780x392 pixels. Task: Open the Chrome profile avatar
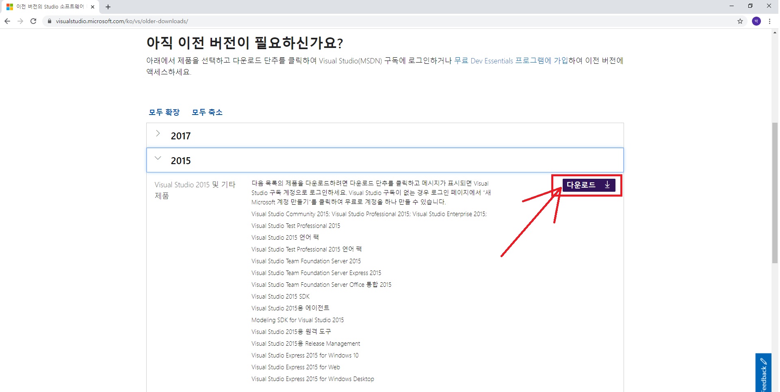pos(756,21)
